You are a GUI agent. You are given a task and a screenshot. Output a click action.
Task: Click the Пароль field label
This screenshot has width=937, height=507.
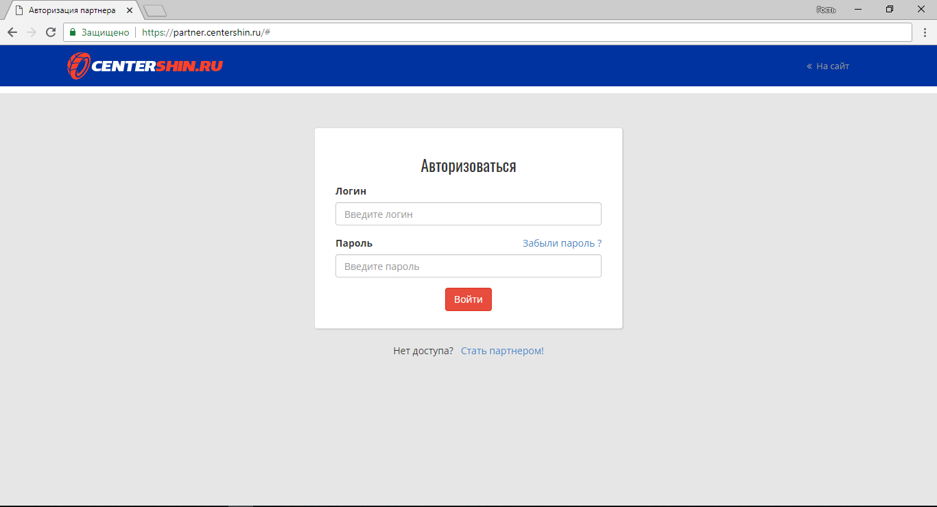pos(354,243)
